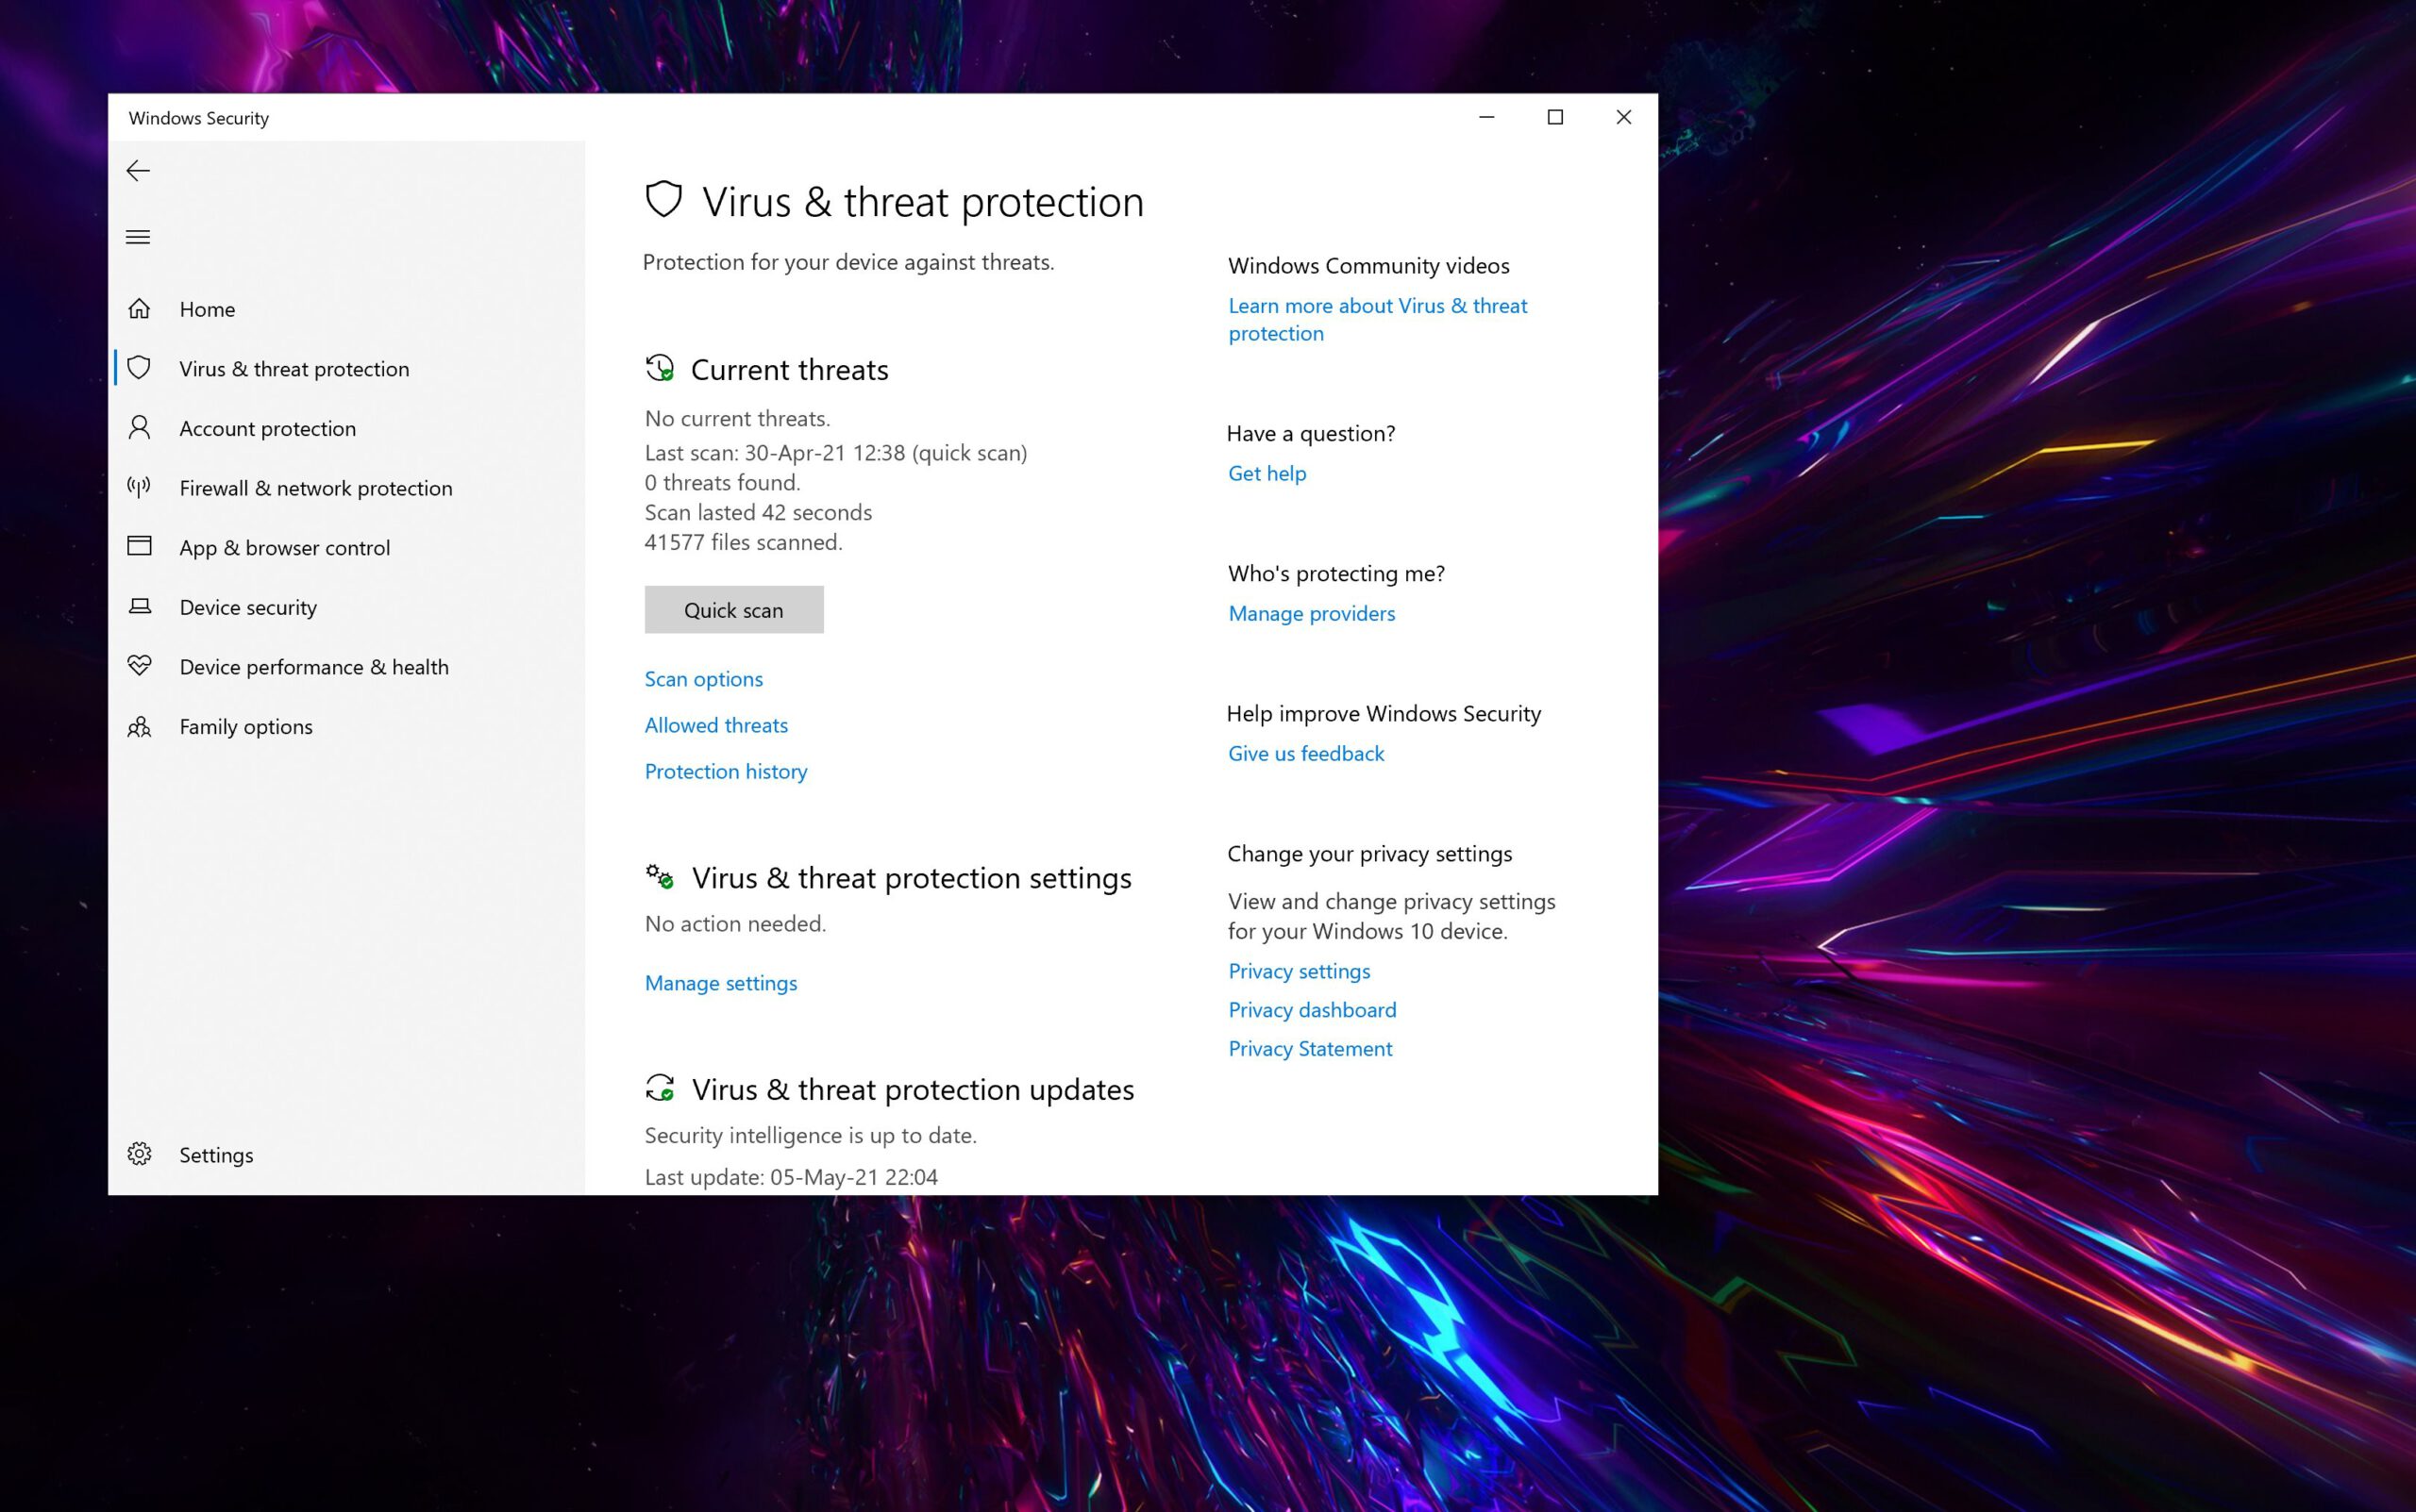
Task: Start a Quick scan
Action: pos(733,609)
